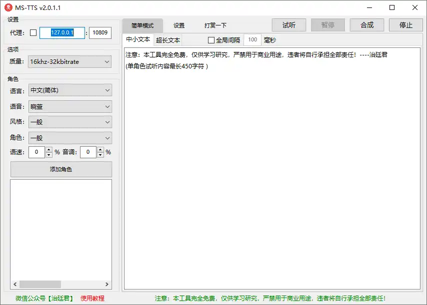Open the 语言 language dropdown
Viewport: 427px width, 305px height.
(69, 90)
